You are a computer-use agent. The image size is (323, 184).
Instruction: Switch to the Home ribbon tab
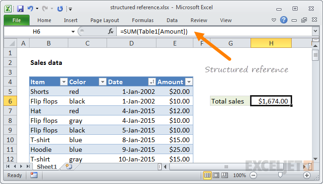pos(44,20)
